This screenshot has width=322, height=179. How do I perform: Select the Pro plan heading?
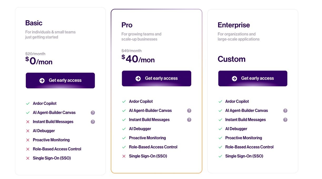click(127, 25)
